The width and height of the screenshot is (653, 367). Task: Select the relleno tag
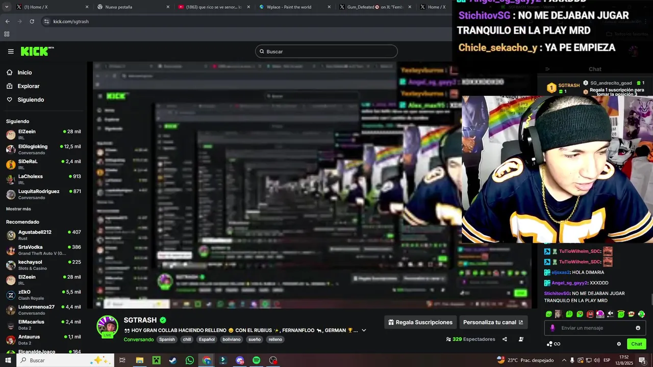click(x=275, y=339)
